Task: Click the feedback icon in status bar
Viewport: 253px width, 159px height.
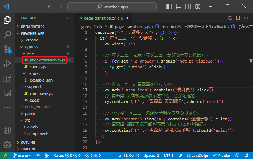Action: click(237, 155)
